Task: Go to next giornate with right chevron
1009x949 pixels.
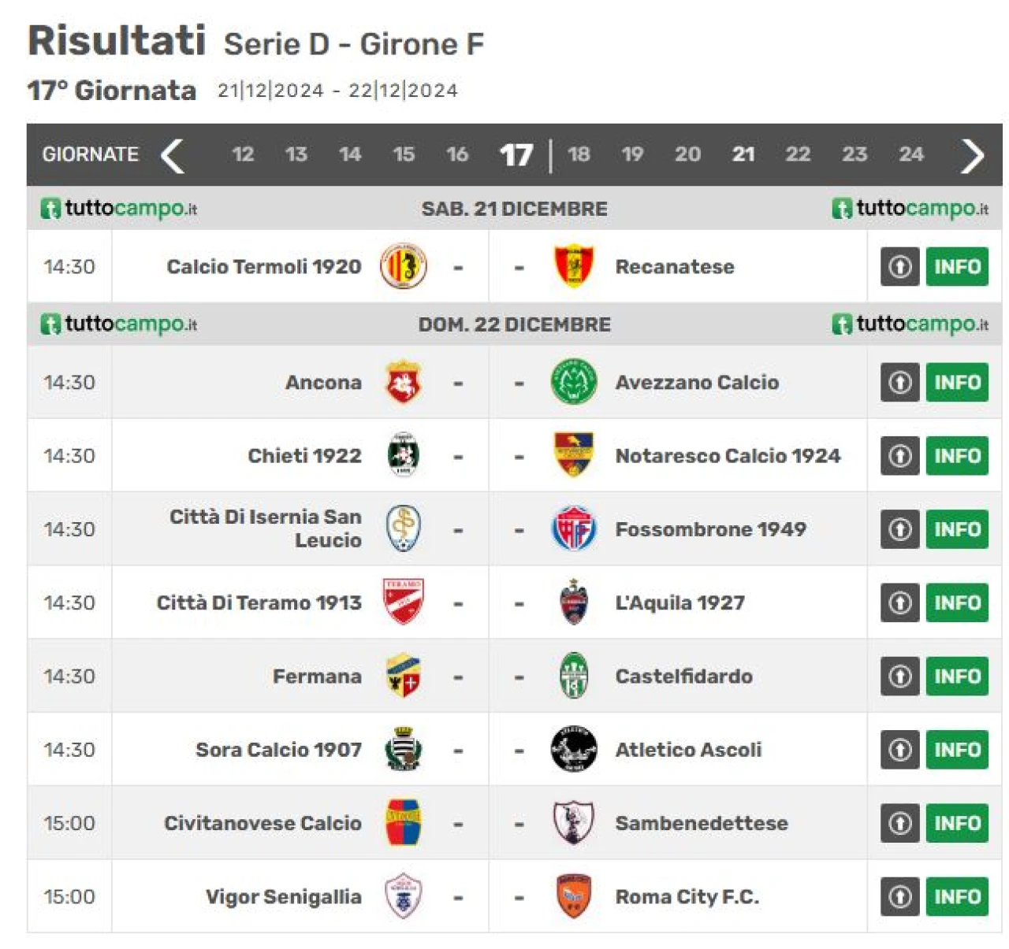Action: coord(973,155)
